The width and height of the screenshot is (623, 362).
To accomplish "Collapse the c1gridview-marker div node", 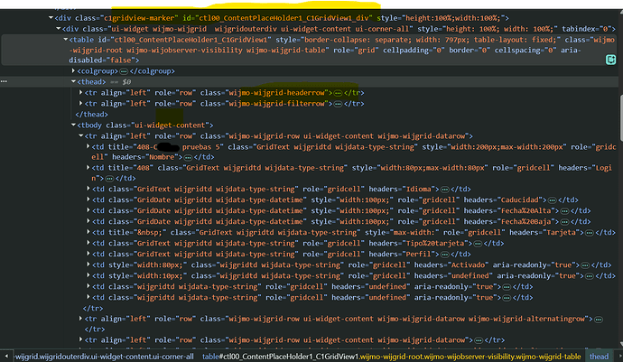I will tap(51, 18).
